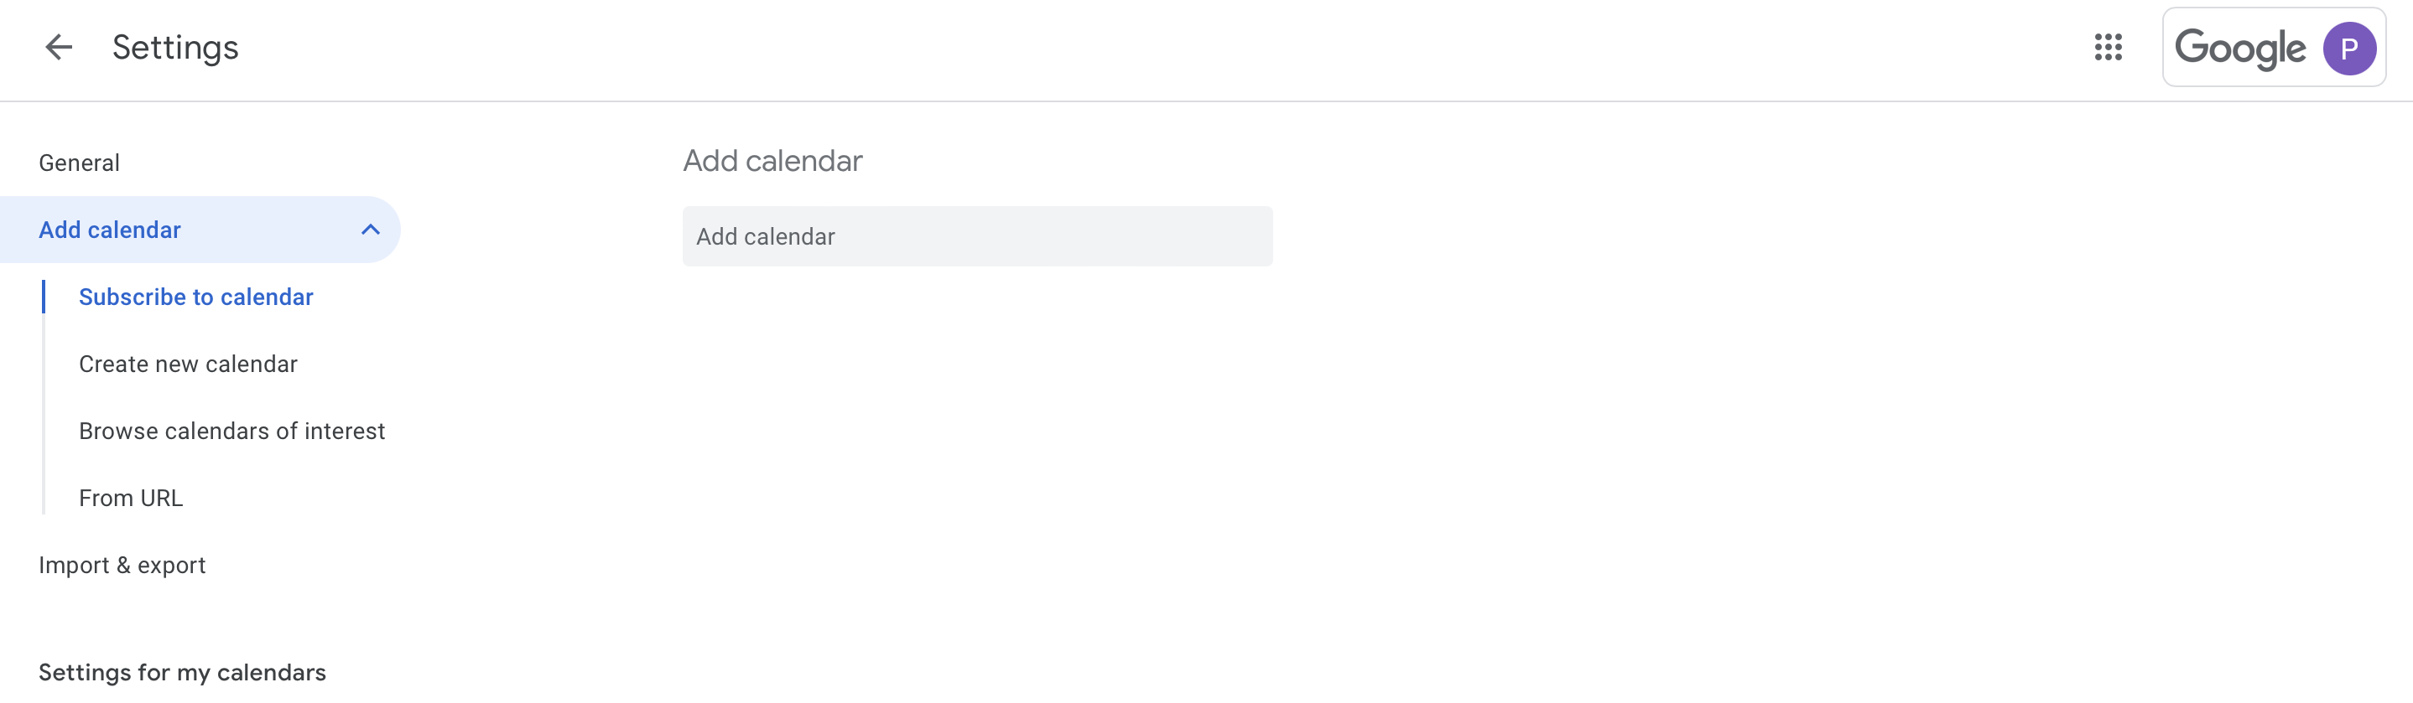Choose Create new calendar in sidebar

click(x=188, y=364)
